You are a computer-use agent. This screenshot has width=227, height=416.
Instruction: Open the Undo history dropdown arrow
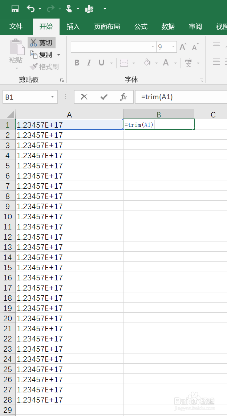[40, 9]
